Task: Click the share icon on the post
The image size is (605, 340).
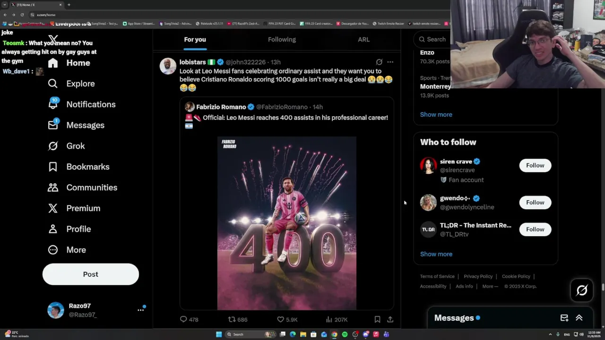Action: pyautogui.click(x=390, y=320)
